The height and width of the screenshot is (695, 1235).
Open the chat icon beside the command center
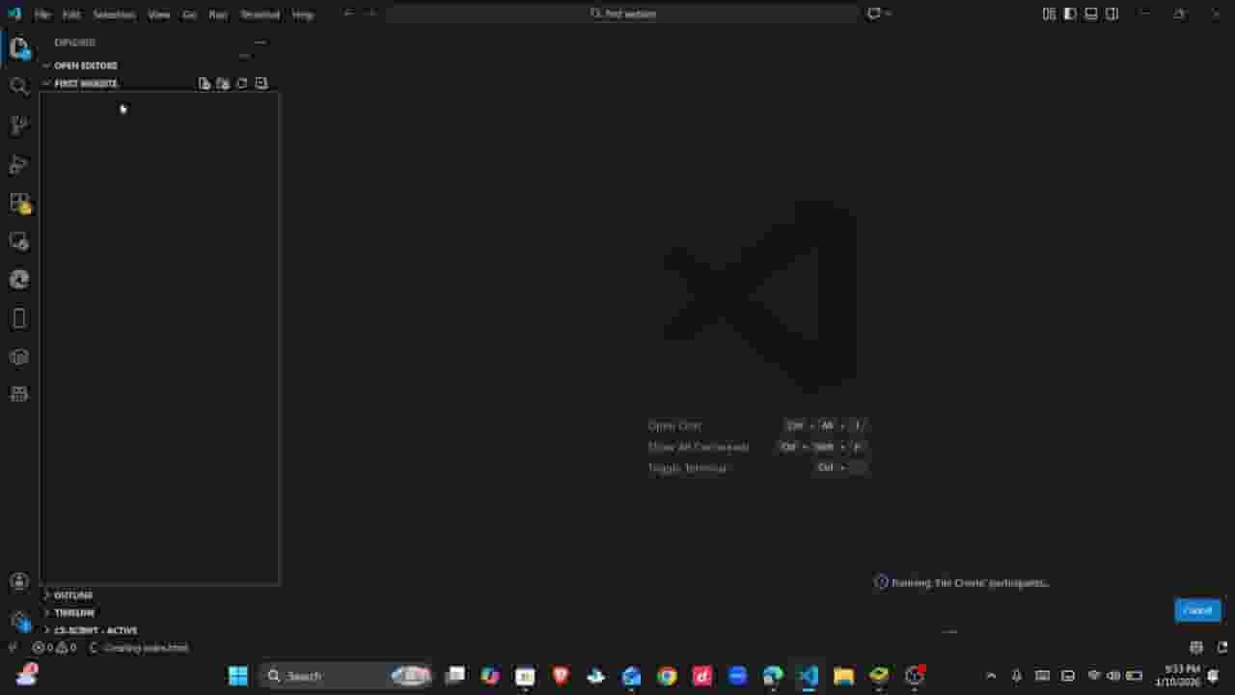point(873,14)
